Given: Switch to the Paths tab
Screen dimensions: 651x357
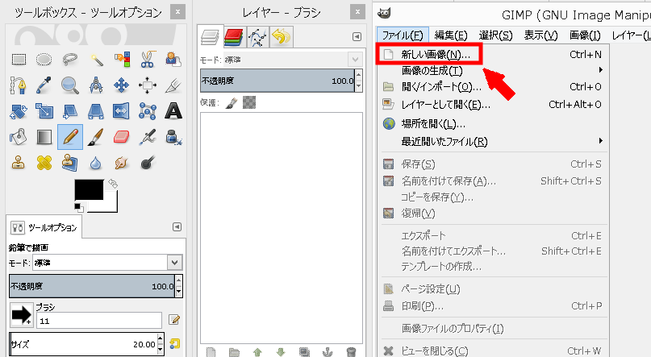Looking at the screenshot, I should tap(257, 37).
